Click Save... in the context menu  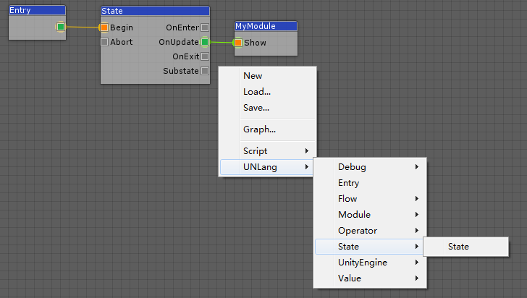256,108
